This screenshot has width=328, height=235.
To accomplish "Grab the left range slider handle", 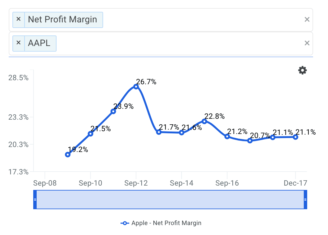I will coord(35,200).
